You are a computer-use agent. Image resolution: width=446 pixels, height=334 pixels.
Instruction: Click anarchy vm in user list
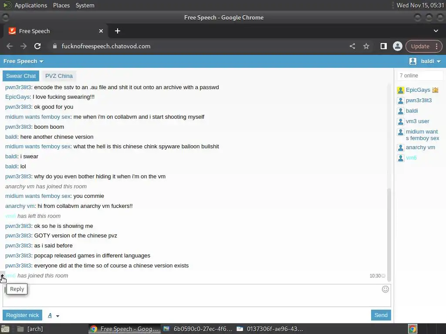[x=420, y=147]
